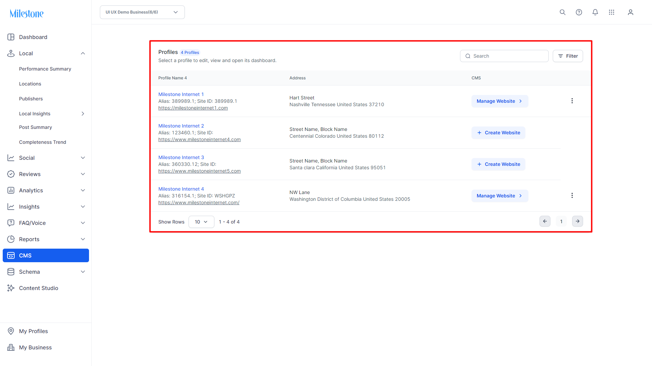Collapse the Local menu chevron
652x366 pixels.
tap(83, 53)
